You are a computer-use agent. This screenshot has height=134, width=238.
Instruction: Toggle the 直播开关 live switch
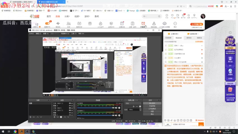(x=47, y=24)
